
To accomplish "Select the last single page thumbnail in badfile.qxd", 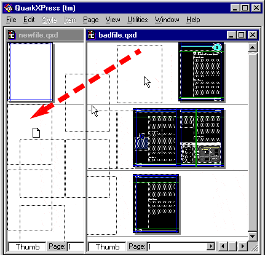I will [156, 203].
